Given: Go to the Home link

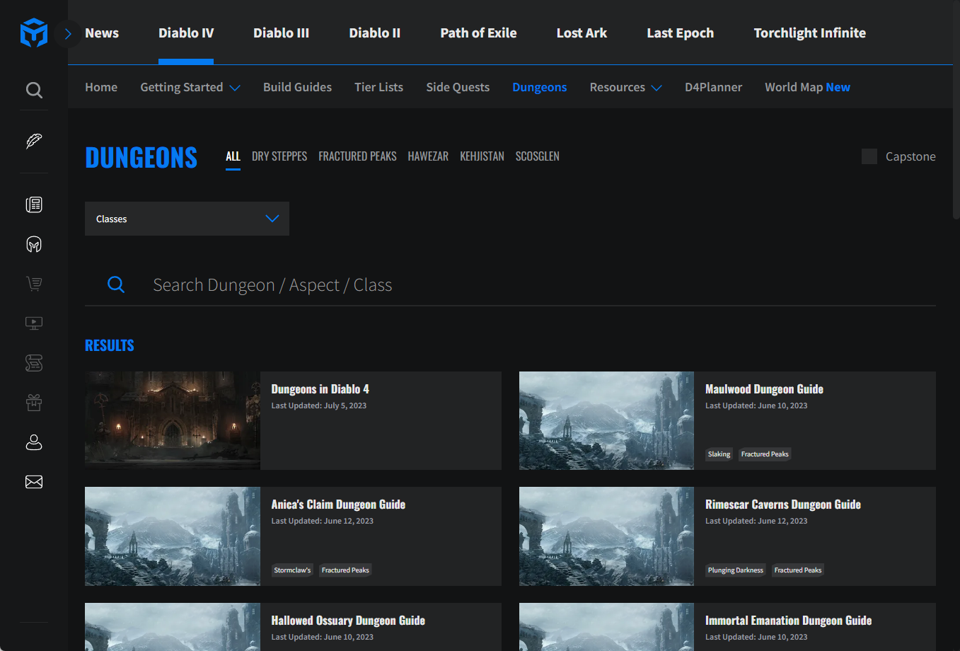Looking at the screenshot, I should point(101,87).
